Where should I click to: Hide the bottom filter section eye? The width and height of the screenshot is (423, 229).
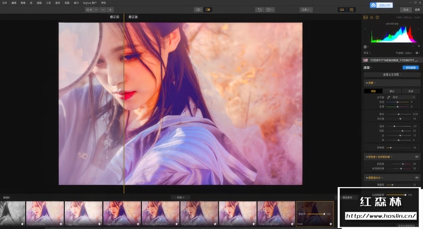point(417,178)
